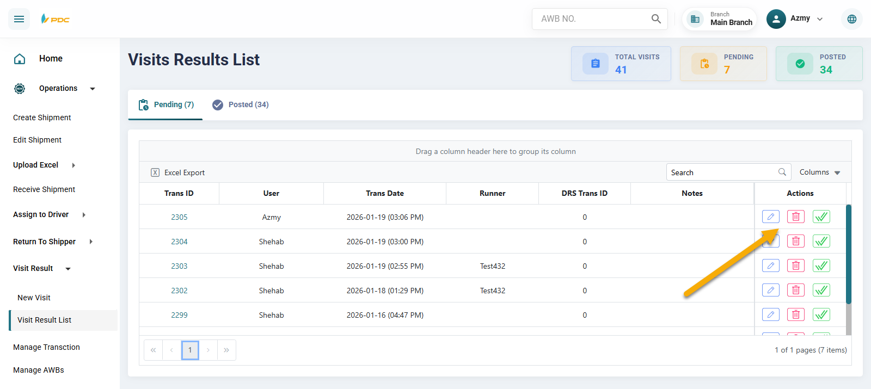Select Visit Result List menu item
Screen dimensions: 871x389
point(63,320)
